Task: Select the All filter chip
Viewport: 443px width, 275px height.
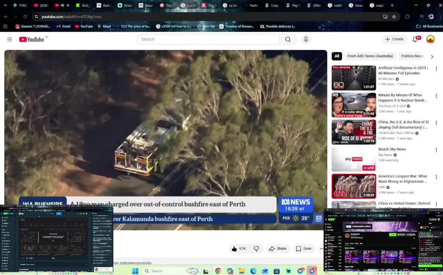Action: coord(337,56)
